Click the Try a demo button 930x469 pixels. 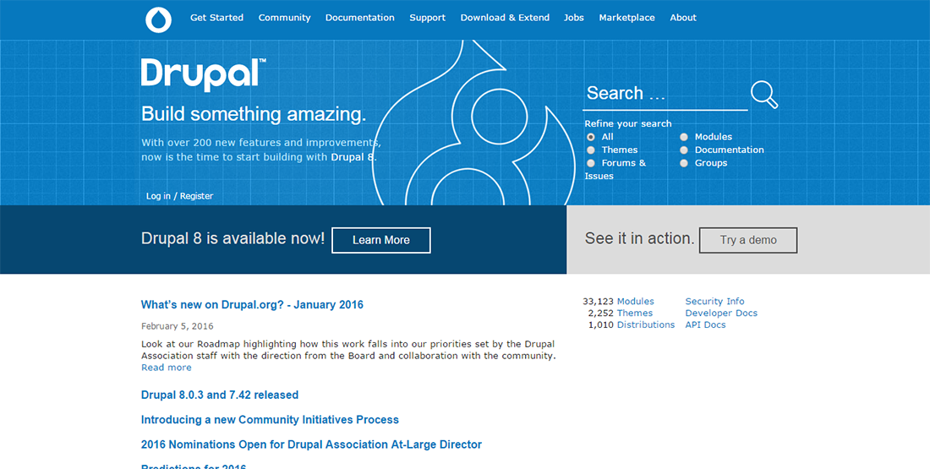(748, 240)
